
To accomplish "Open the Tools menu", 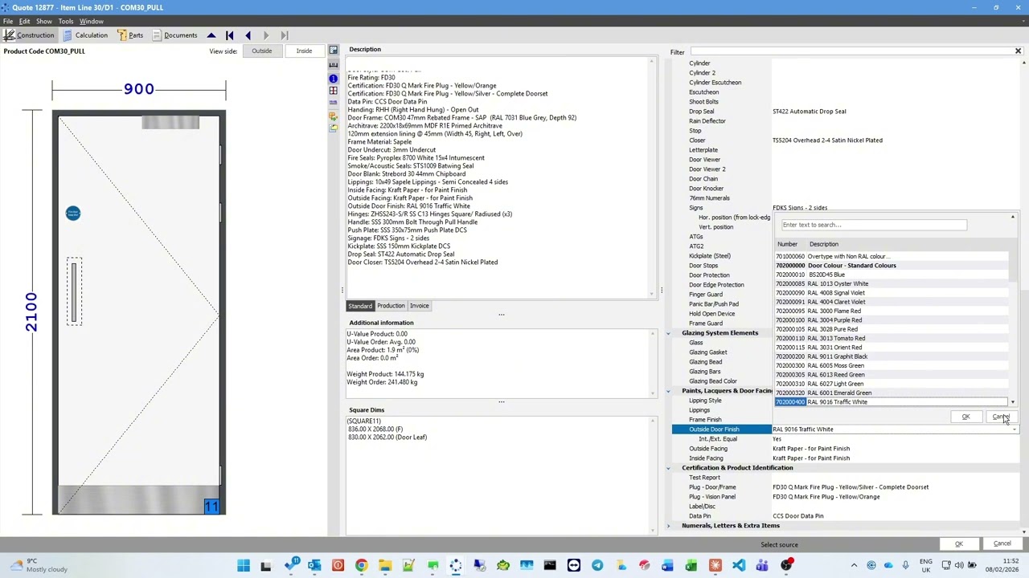I will pos(66,21).
